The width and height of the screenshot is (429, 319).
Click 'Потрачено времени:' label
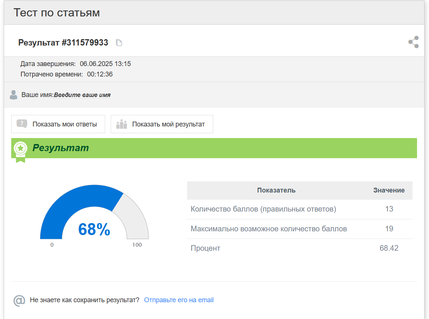click(x=52, y=74)
